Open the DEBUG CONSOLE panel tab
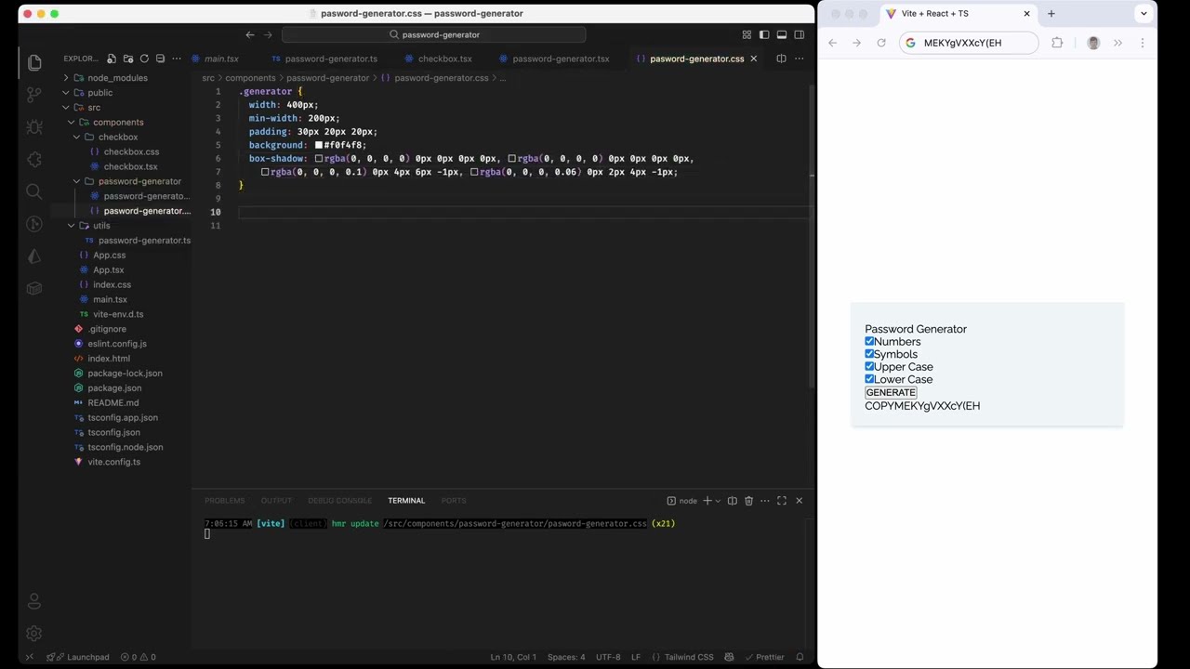The image size is (1190, 669). (339, 501)
